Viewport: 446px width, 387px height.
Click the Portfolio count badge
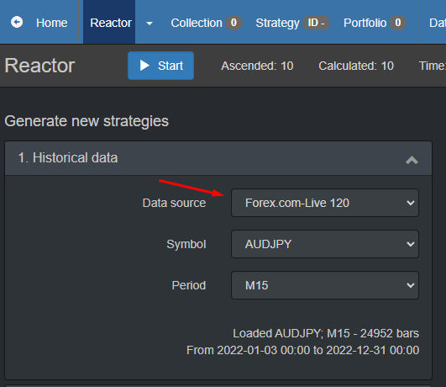(398, 23)
